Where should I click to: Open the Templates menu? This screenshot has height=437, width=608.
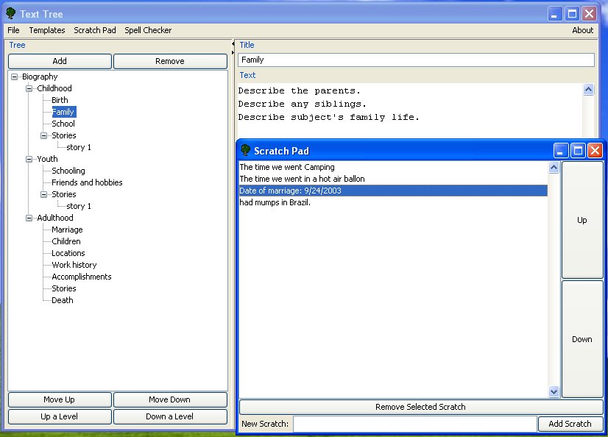(47, 30)
